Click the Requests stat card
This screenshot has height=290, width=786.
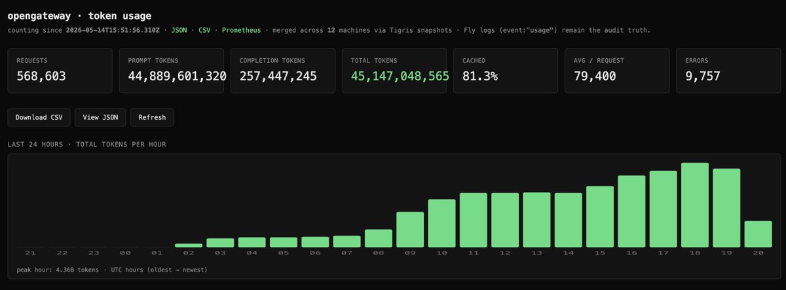(x=61, y=70)
